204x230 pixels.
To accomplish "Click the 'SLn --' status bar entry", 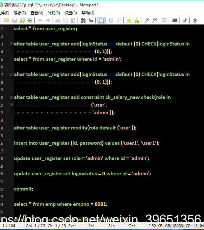I will 114,226.
